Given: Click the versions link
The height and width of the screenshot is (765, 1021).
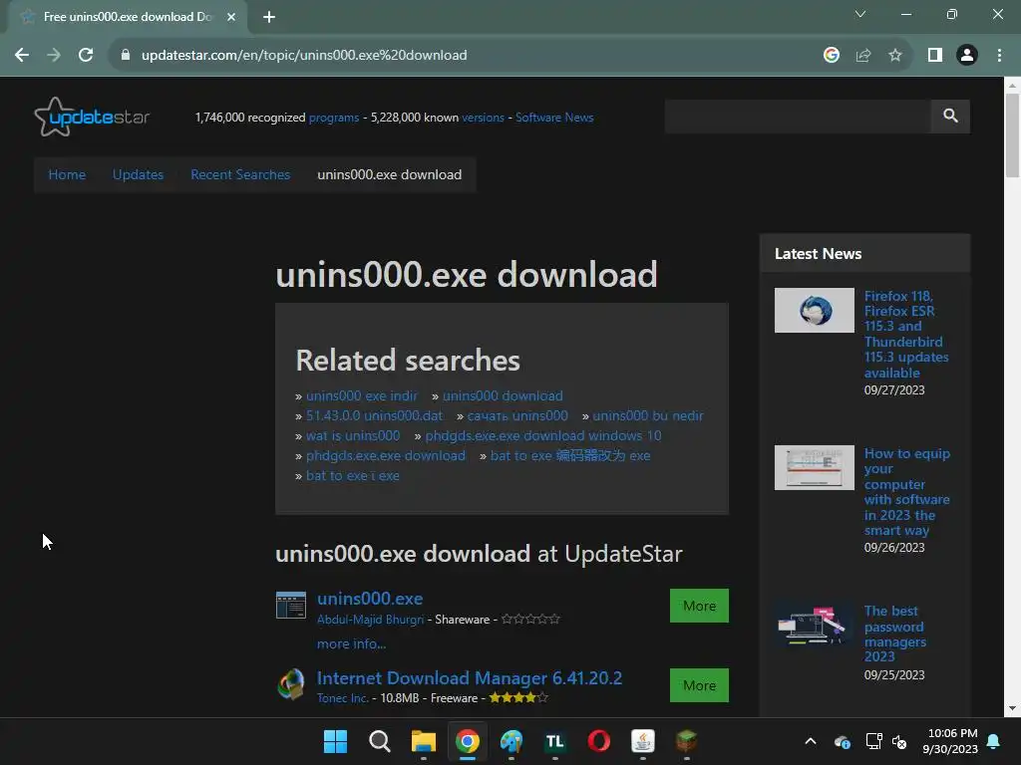Looking at the screenshot, I should pos(483,118).
